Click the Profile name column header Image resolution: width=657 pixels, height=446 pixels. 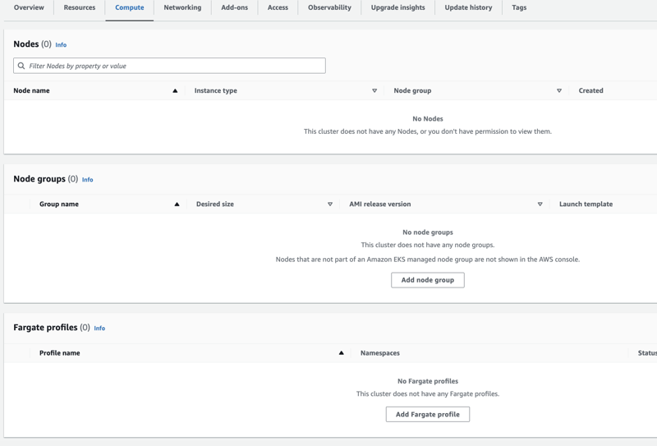pos(59,353)
